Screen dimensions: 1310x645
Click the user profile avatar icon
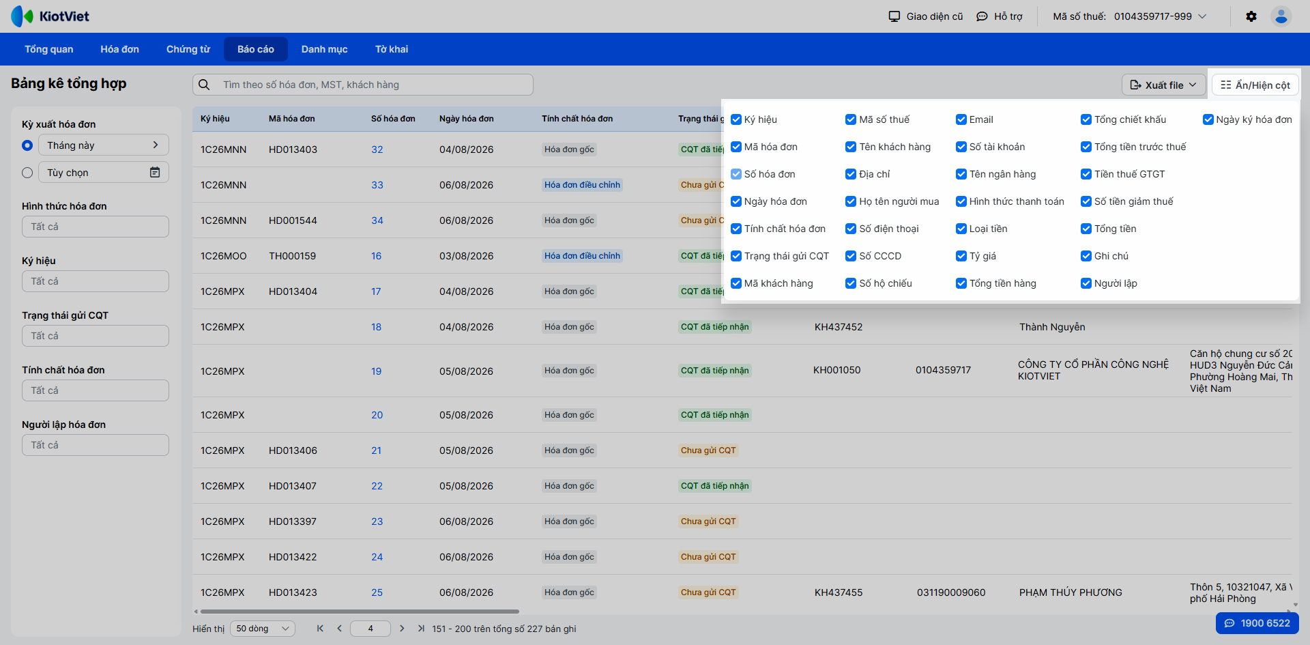1281,16
